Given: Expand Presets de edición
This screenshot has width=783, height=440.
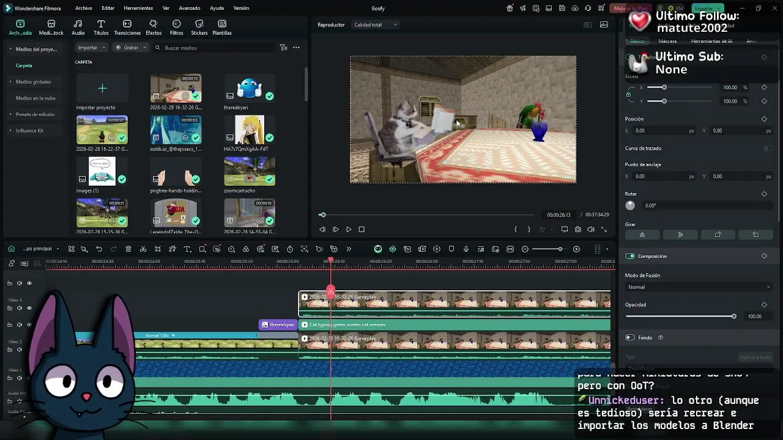Looking at the screenshot, I should (10, 114).
